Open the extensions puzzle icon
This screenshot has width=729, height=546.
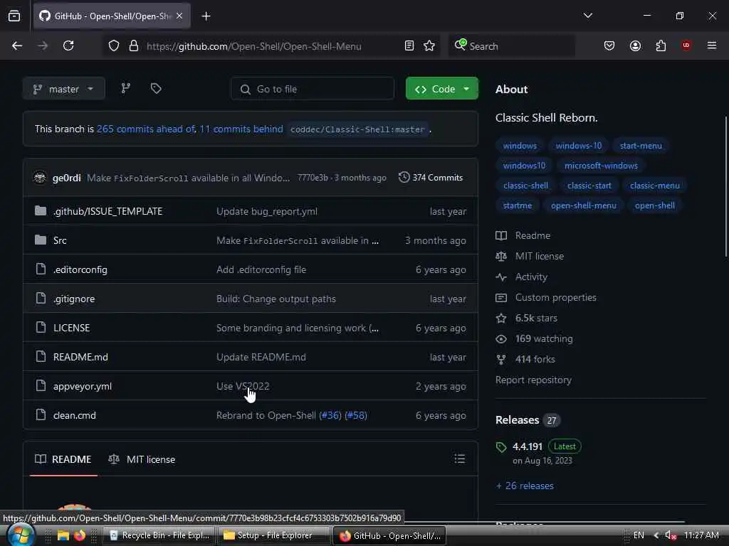click(661, 45)
